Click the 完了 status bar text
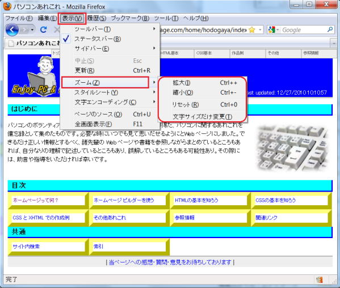 coord(11,279)
